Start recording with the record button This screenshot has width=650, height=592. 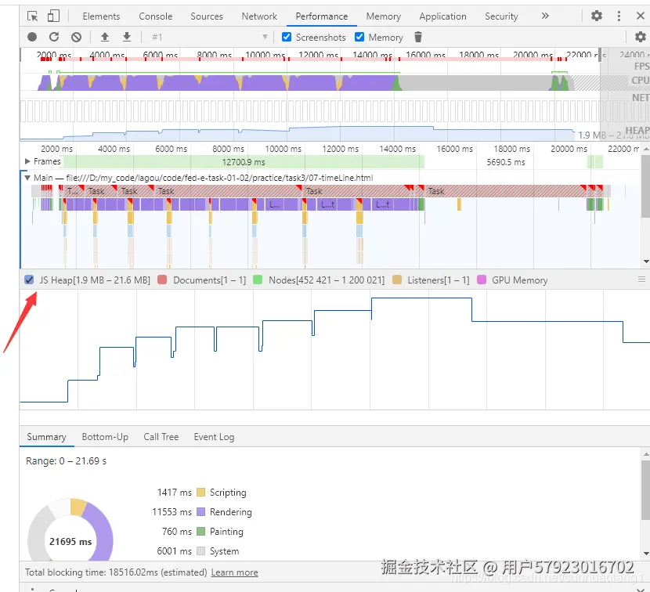tap(32, 37)
